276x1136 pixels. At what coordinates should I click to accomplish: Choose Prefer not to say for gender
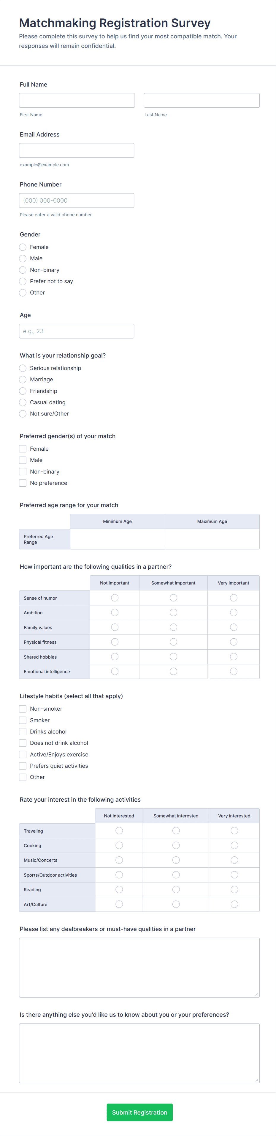click(x=23, y=281)
